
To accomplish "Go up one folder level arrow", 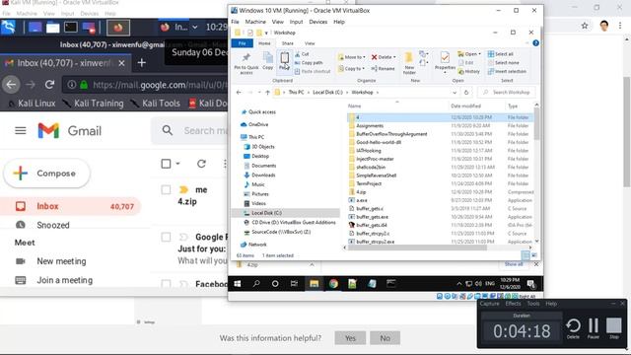I will click(x=267, y=92).
